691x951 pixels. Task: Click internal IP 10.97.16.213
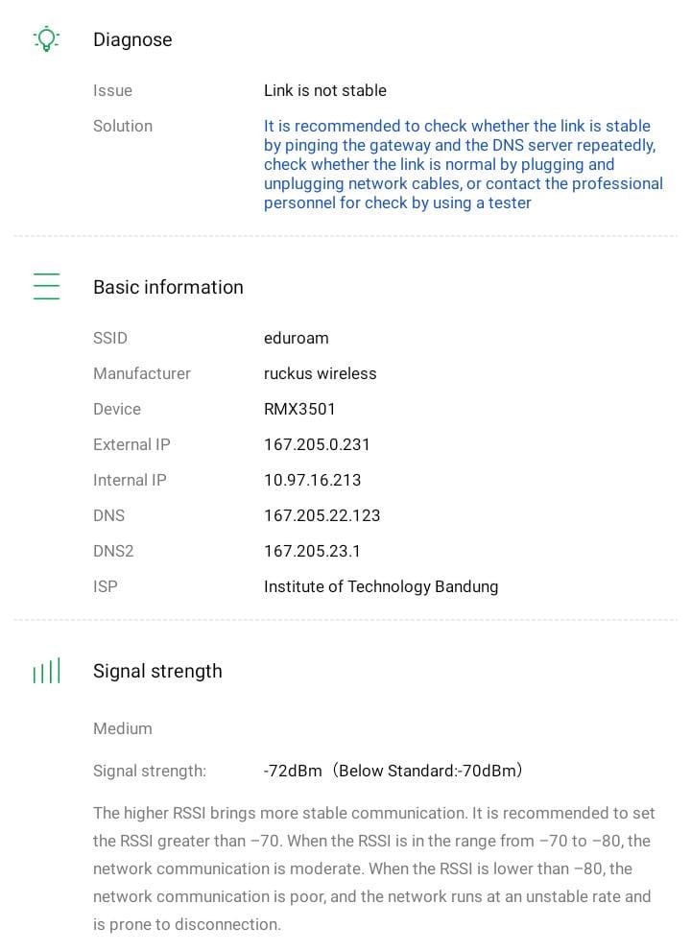point(313,480)
